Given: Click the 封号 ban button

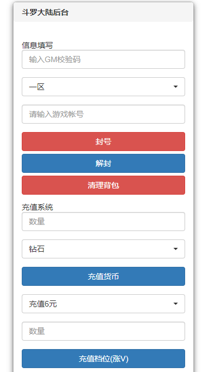Looking at the screenshot, I should pos(103,142).
